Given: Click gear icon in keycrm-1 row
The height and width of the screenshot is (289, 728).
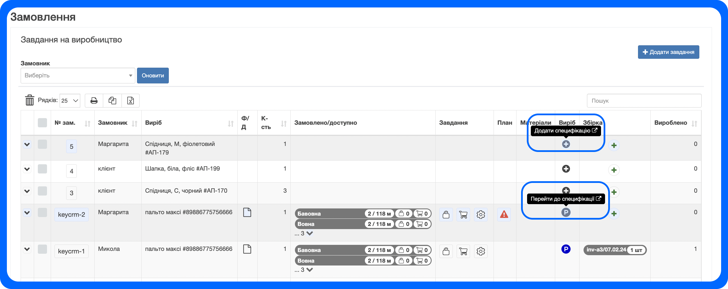Looking at the screenshot, I should coord(481,251).
